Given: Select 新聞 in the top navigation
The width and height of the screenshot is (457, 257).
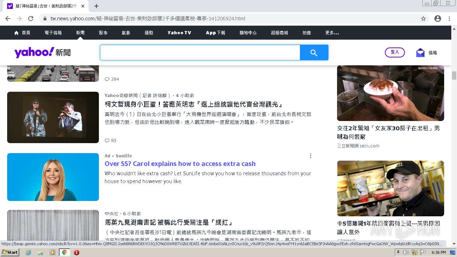Looking at the screenshot, I should coord(80,32).
